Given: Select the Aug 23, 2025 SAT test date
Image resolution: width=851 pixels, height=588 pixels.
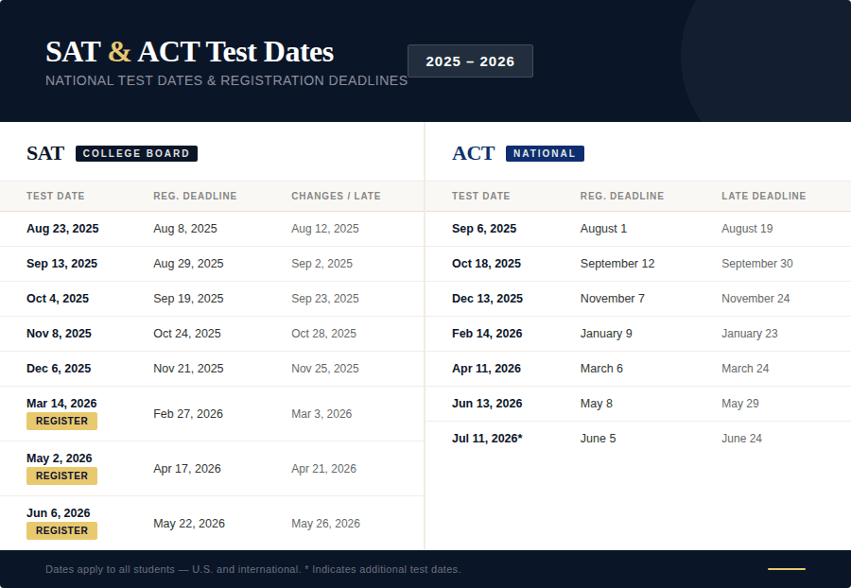Looking at the screenshot, I should tap(62, 229).
